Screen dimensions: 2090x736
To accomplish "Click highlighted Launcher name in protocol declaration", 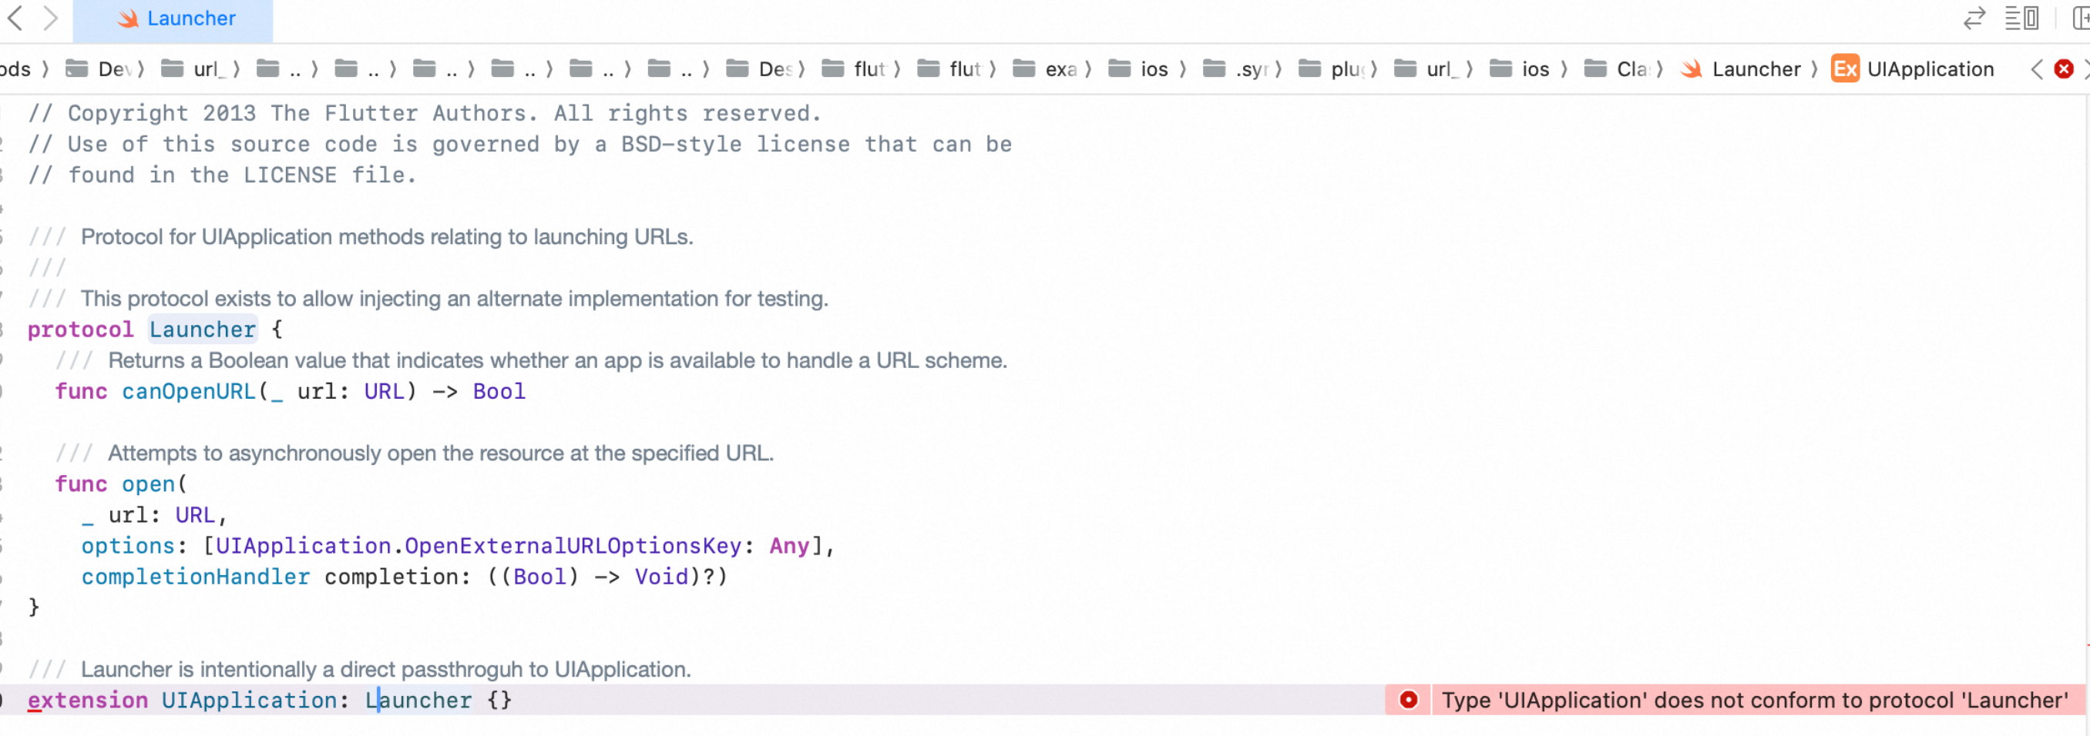I will point(202,329).
